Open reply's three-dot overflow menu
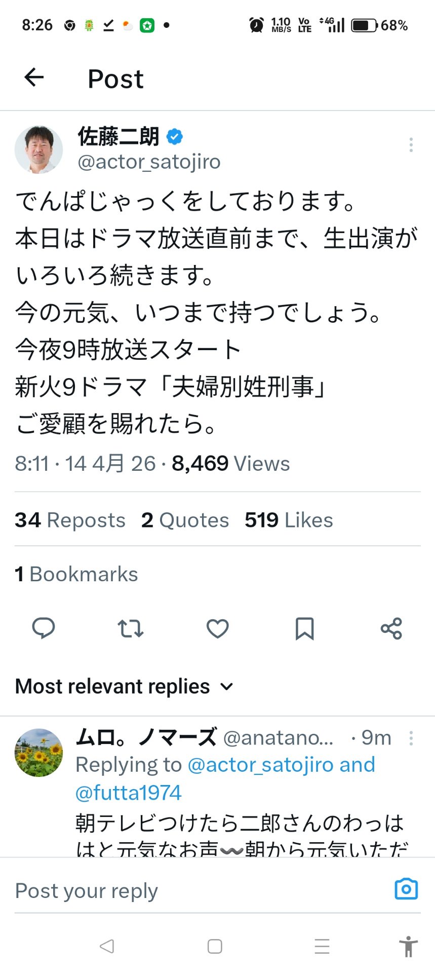Screen dimensions: 435x973 (411, 738)
